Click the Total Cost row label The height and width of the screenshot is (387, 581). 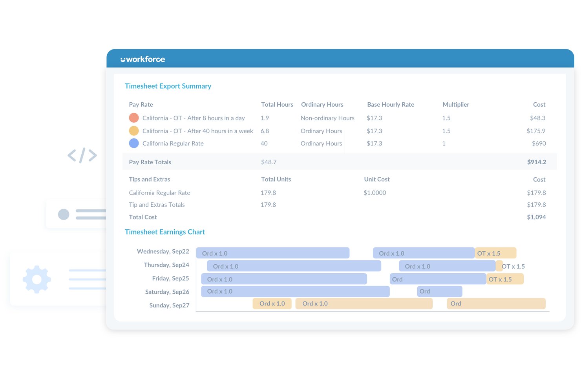pos(143,217)
